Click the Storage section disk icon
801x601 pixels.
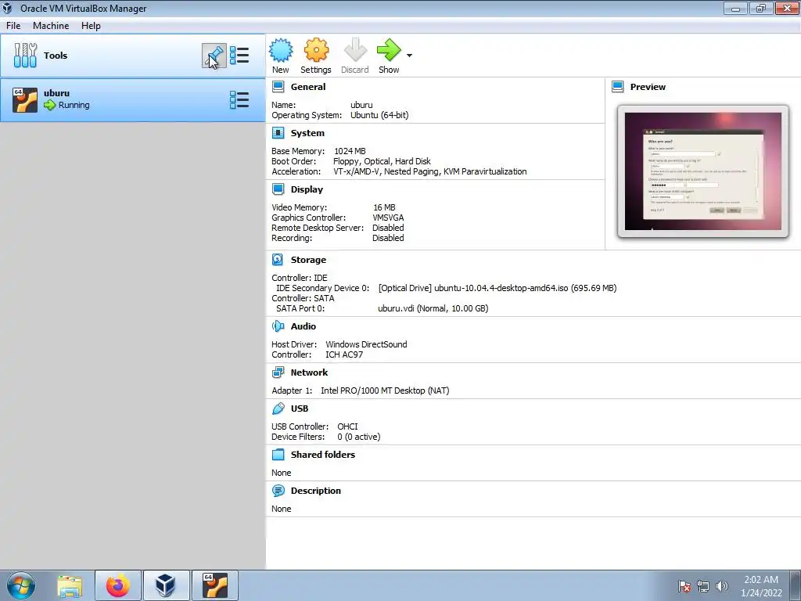[278, 260]
